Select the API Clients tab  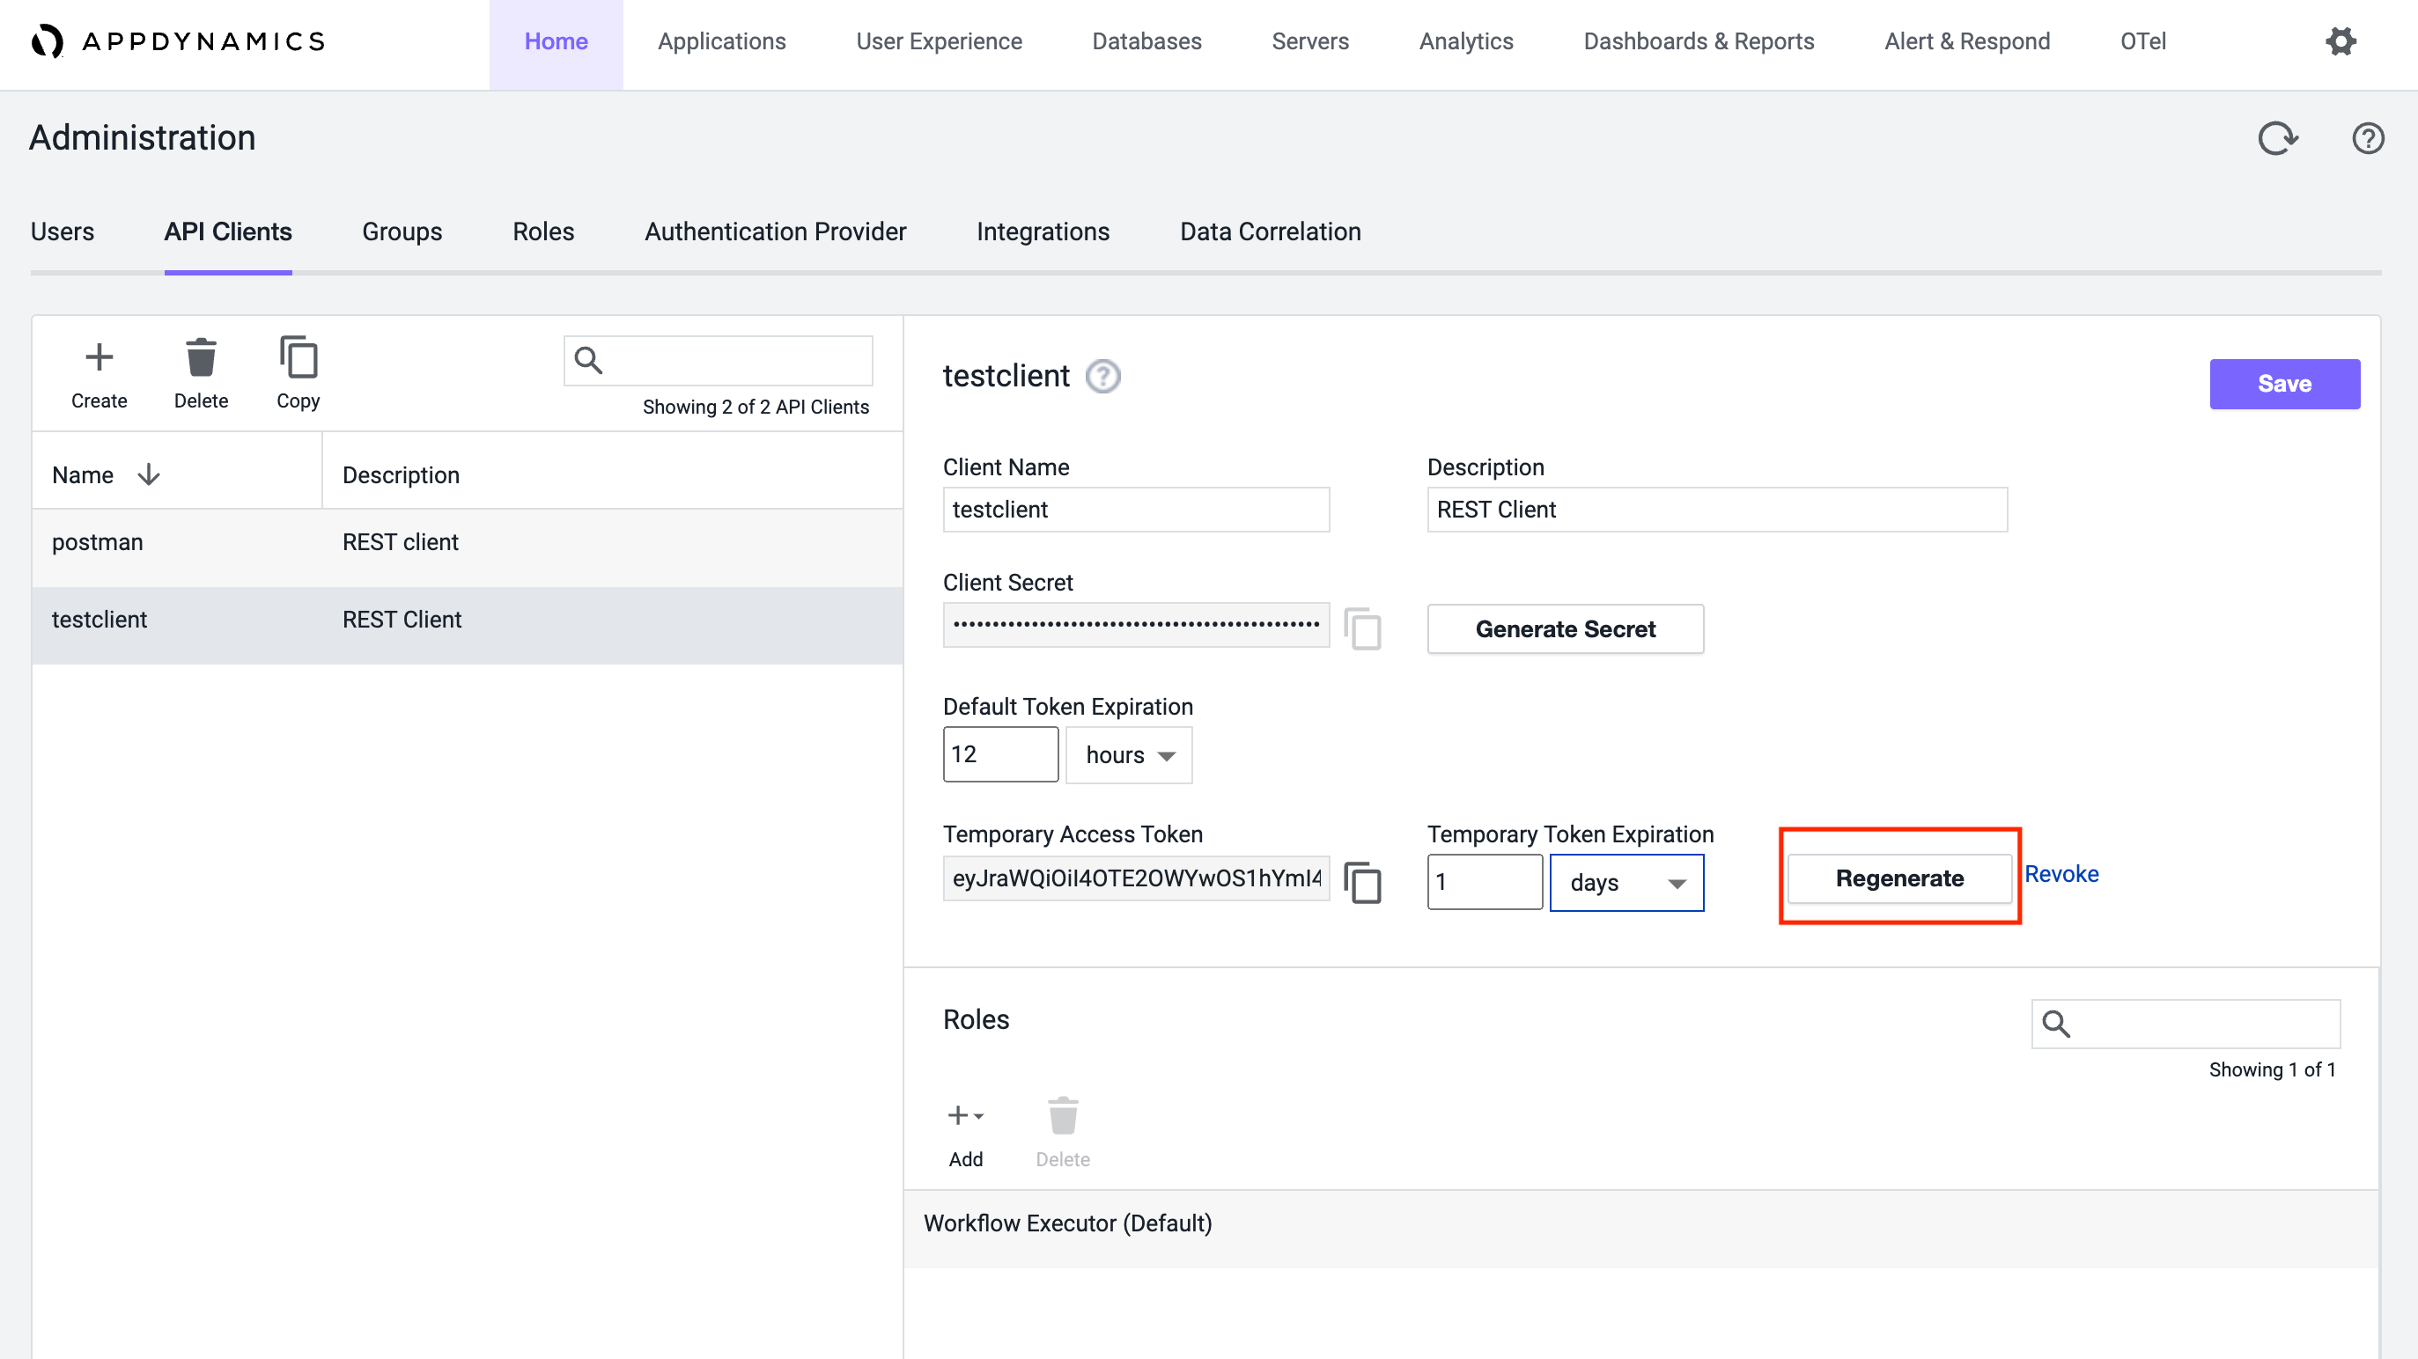click(x=228, y=231)
